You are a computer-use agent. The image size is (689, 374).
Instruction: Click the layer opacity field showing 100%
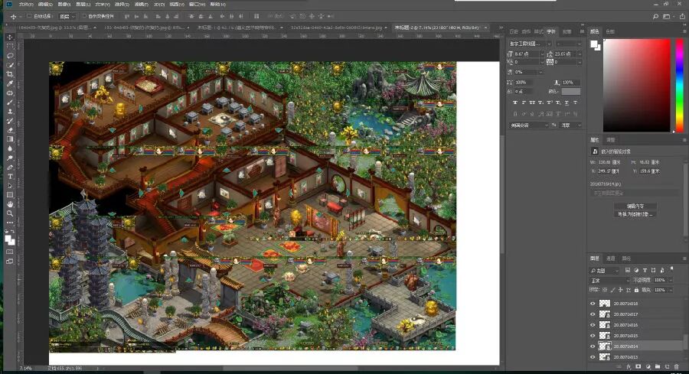(x=660, y=280)
